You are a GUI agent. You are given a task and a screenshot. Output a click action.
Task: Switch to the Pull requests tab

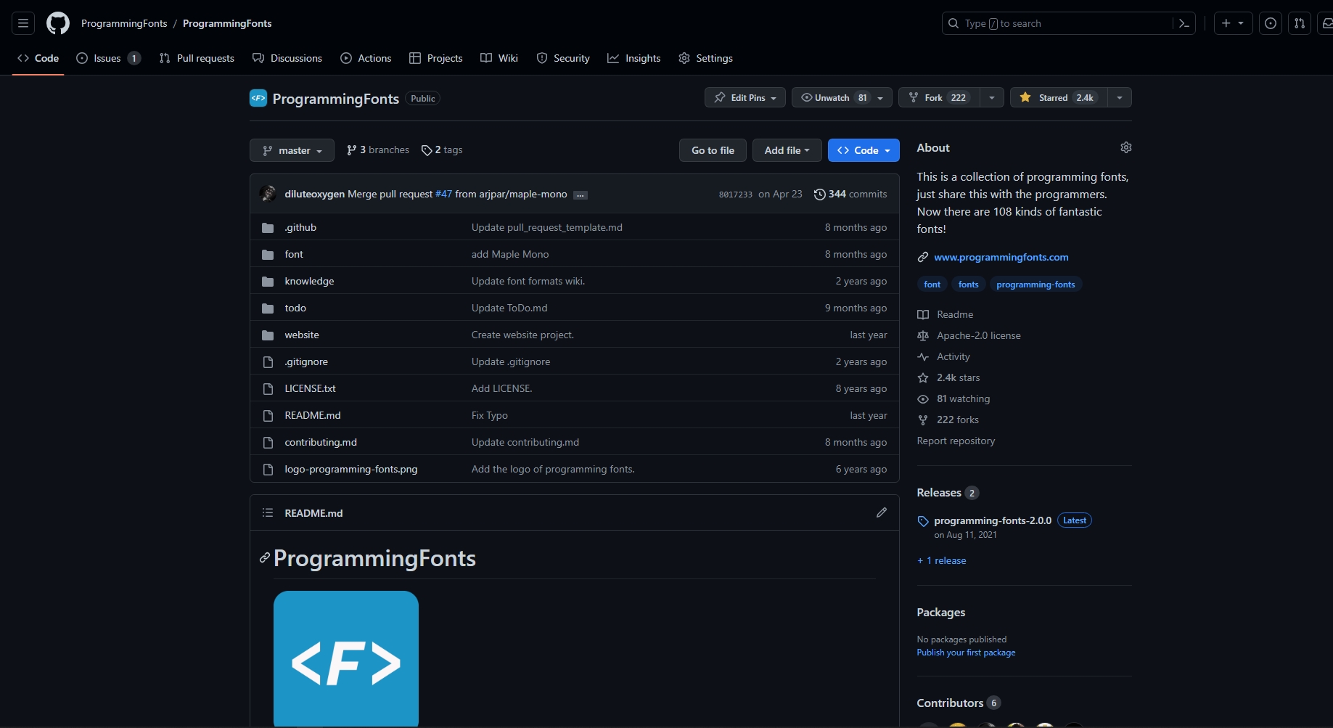[197, 58]
